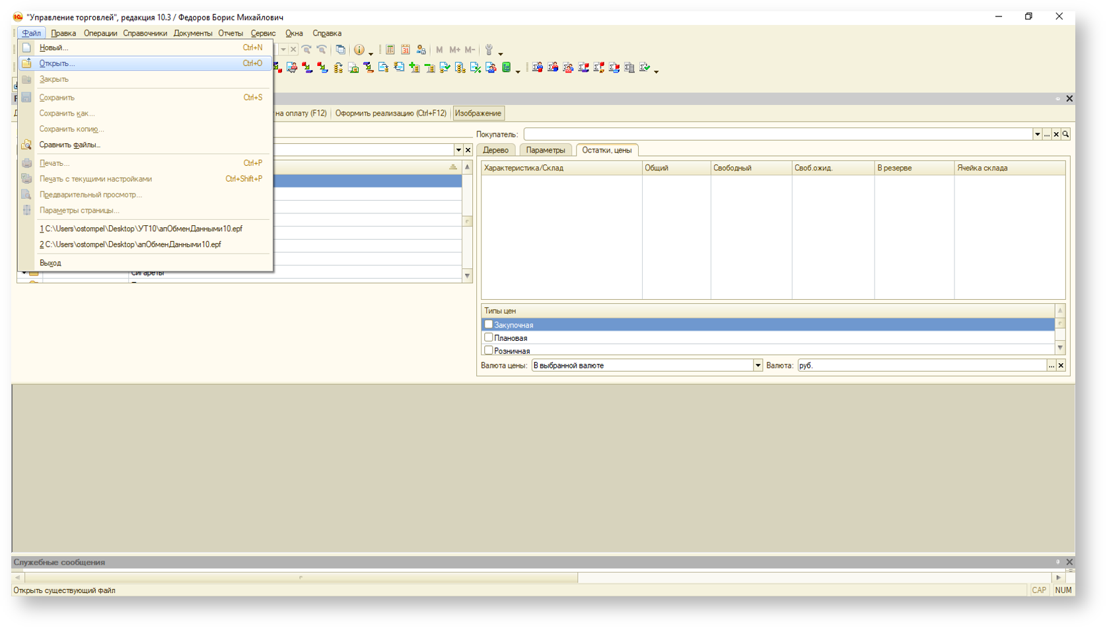This screenshot has width=1107, height=628.
Task: Click the M memory button
Action: (439, 50)
